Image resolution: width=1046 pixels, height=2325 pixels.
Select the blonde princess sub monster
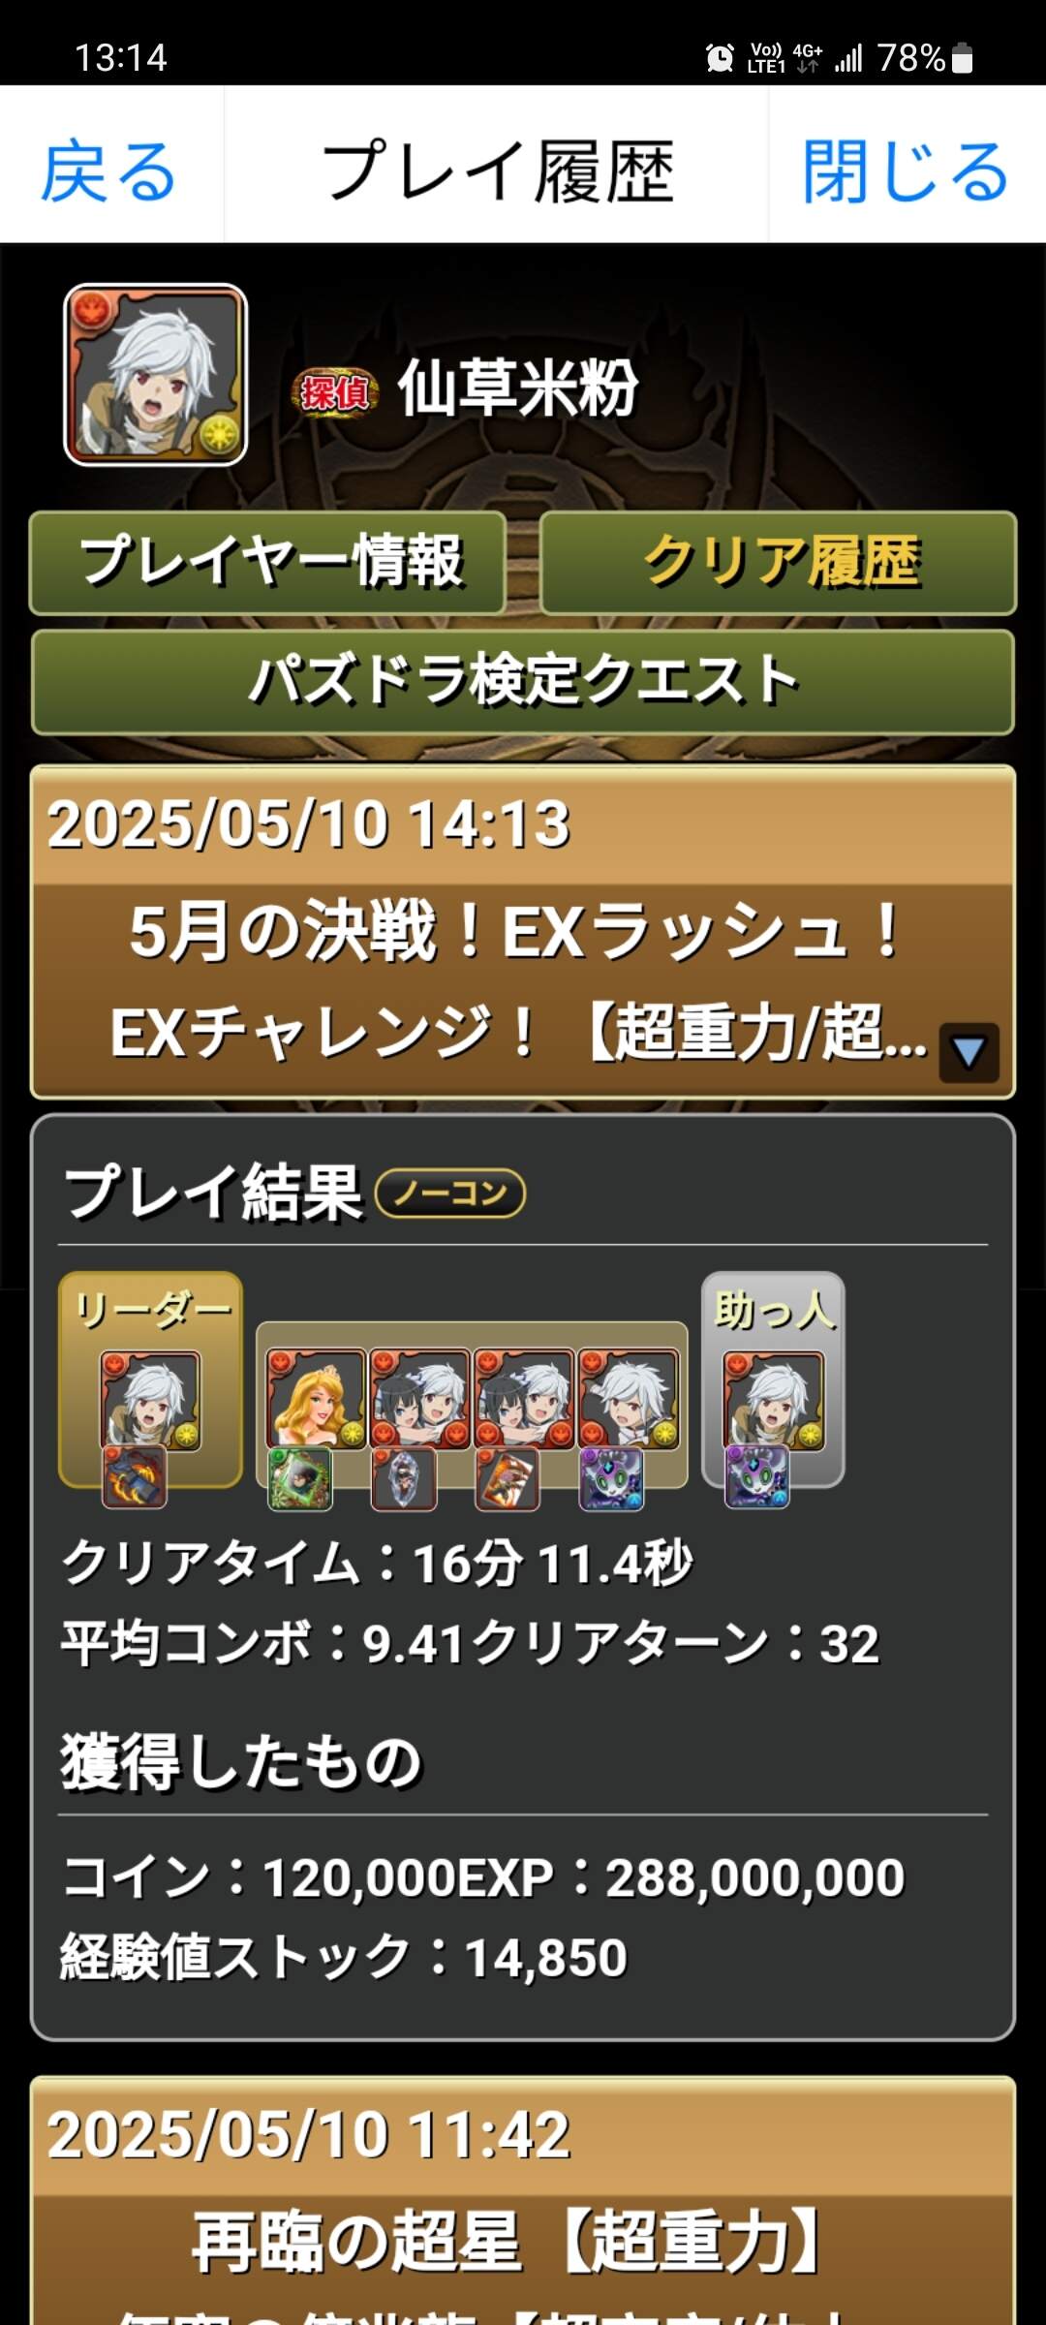pos(316,1399)
